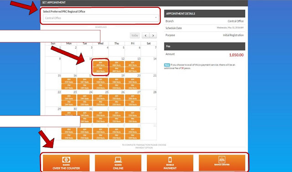The width and height of the screenshot is (292, 172).
Task: Select the AM slot on Wednesday the 18th
Action: pyautogui.click(x=100, y=81)
